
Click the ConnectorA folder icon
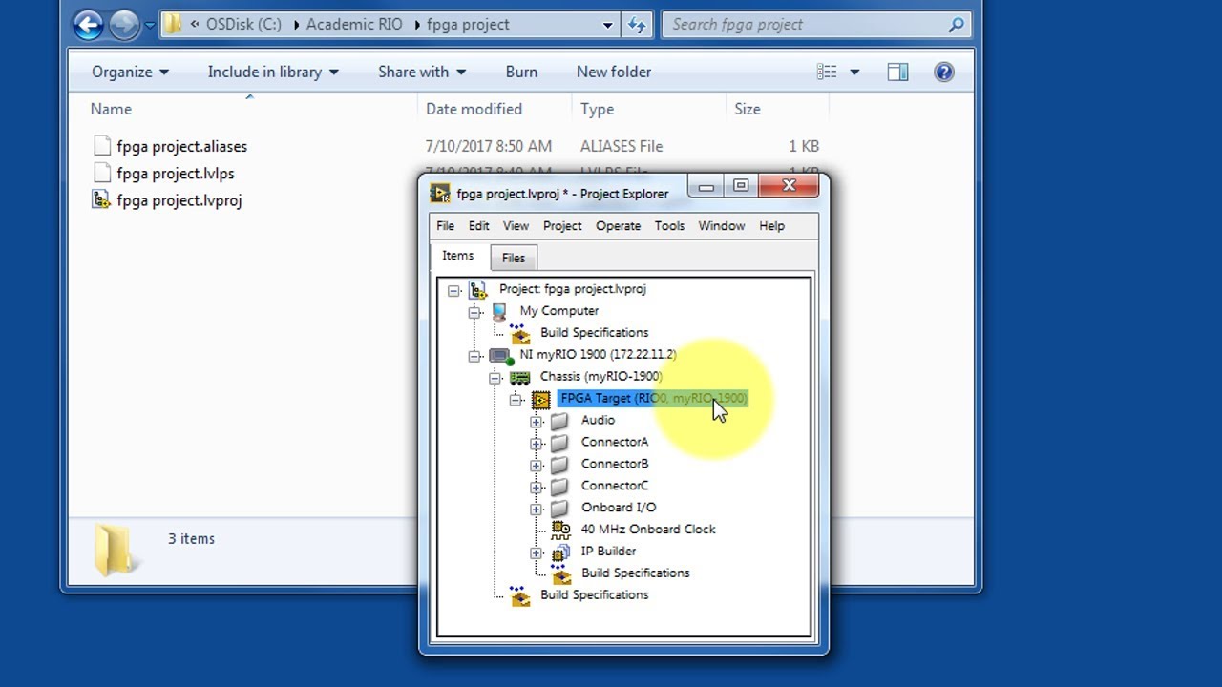coord(560,443)
